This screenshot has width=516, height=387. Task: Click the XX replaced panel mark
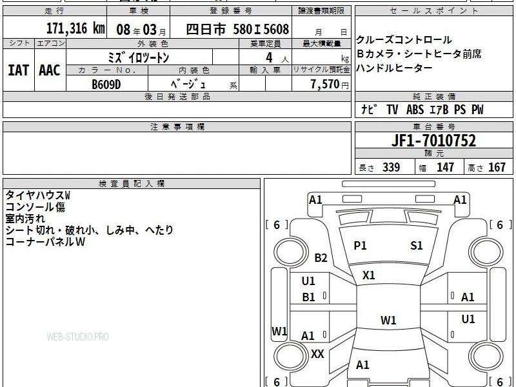coord(317,354)
